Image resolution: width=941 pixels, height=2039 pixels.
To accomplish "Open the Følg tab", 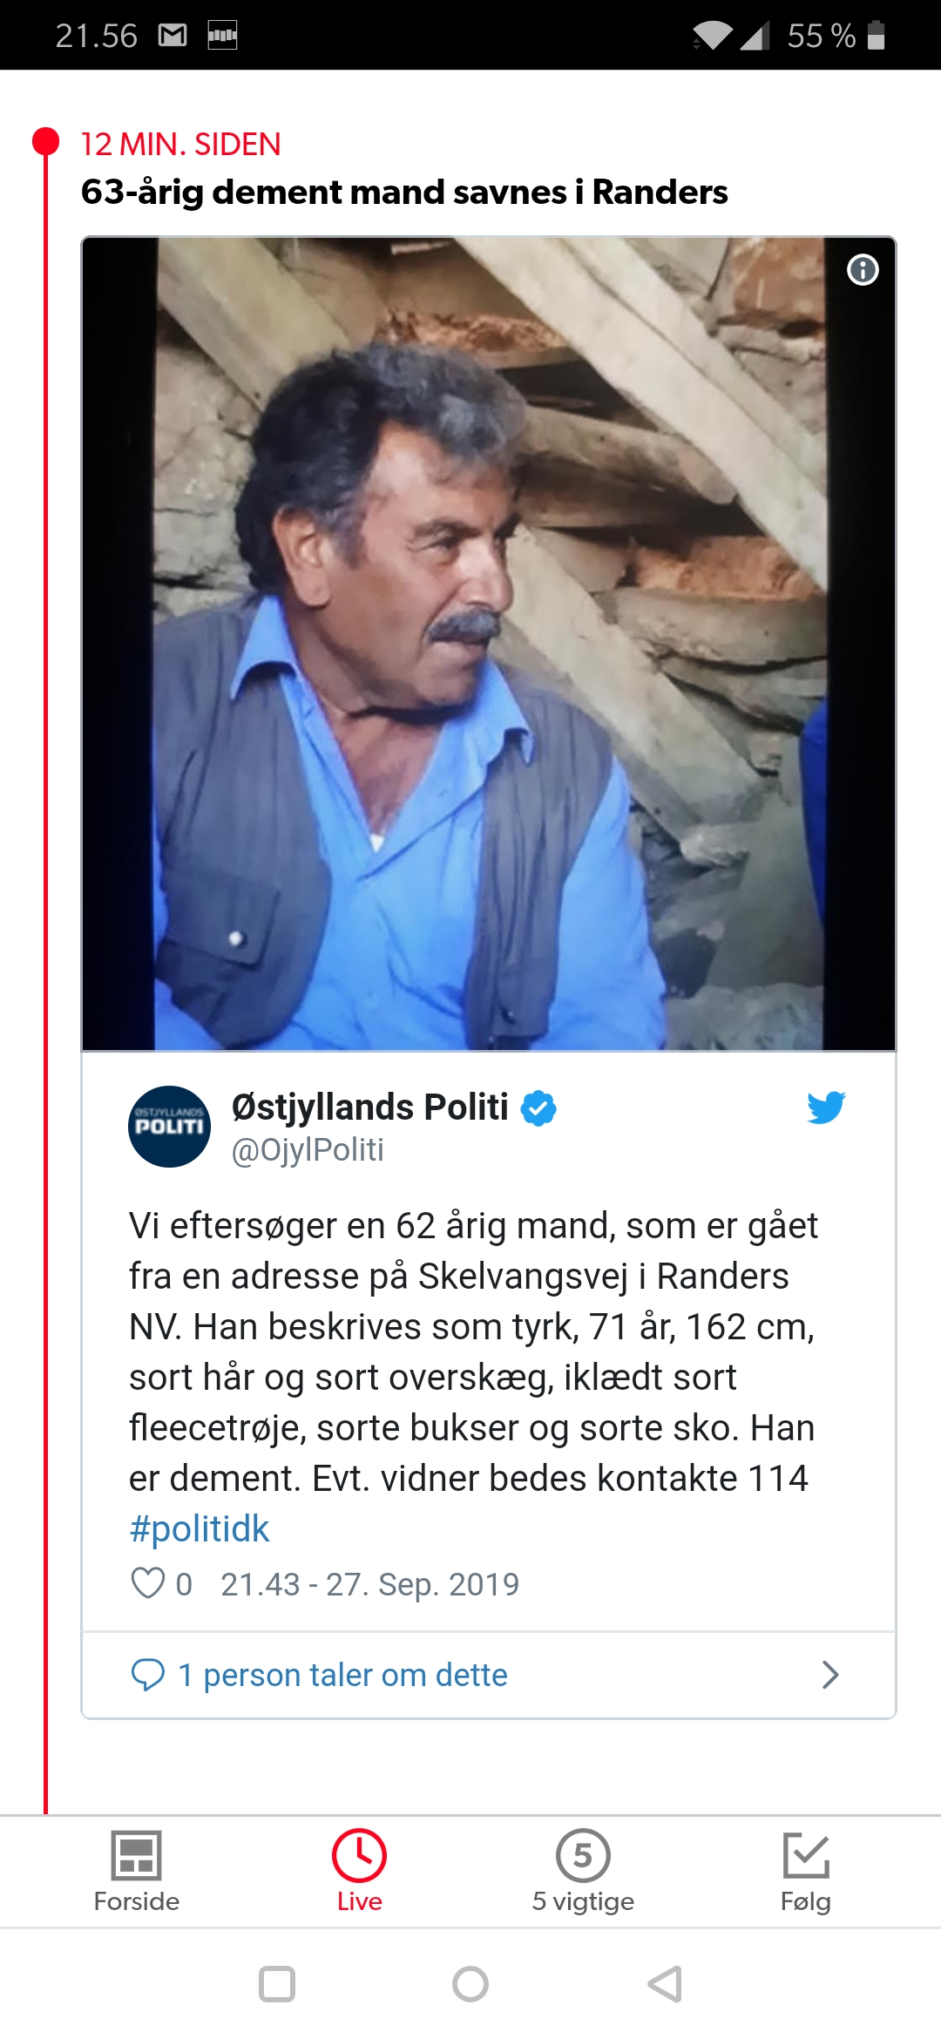I will click(806, 1871).
